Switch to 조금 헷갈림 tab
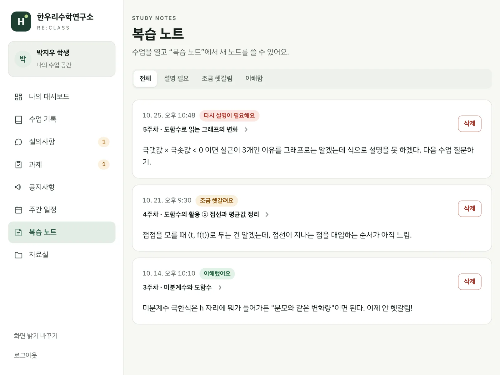500x375 pixels. pyautogui.click(x=217, y=78)
